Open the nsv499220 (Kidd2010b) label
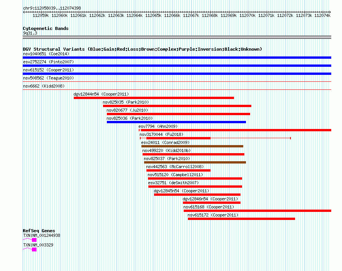This screenshot has width=342, height=271. coord(166,150)
